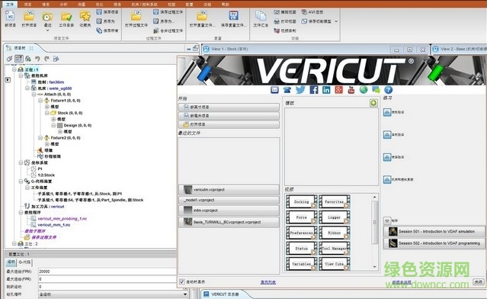Screen dimensions: 487x299
Task: Select the Machine / Control System ribbon tab
Action: coord(144,5)
